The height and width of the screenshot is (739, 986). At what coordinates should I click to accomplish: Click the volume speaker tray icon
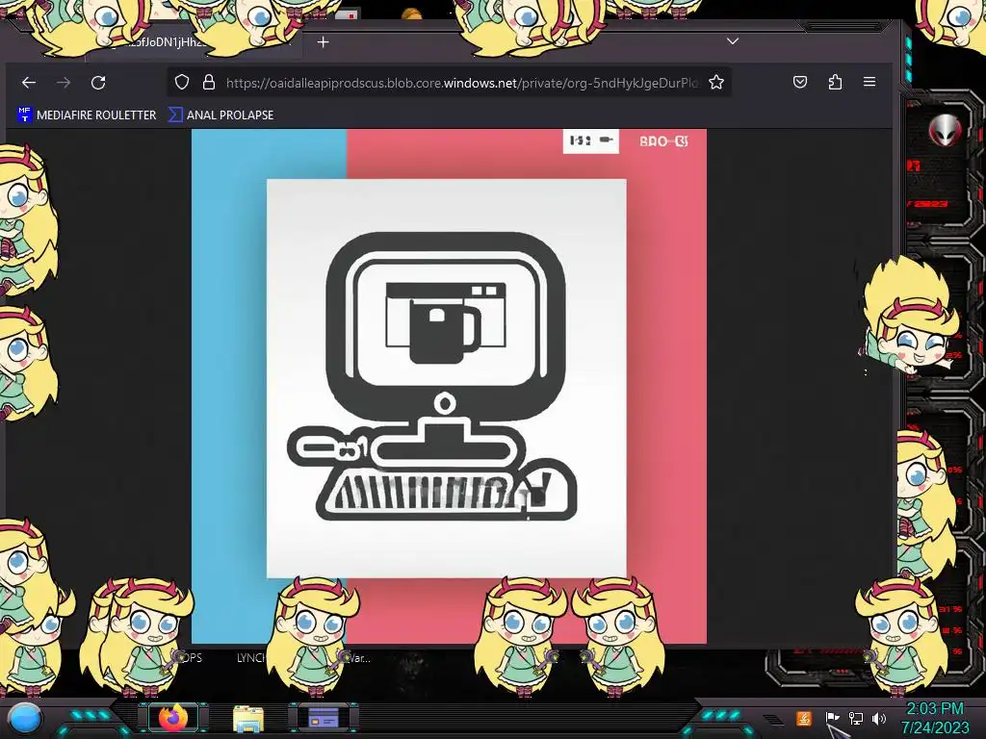pos(879,718)
